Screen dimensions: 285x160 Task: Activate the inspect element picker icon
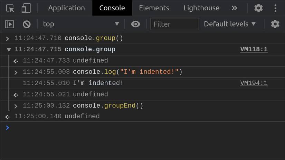click(10, 8)
